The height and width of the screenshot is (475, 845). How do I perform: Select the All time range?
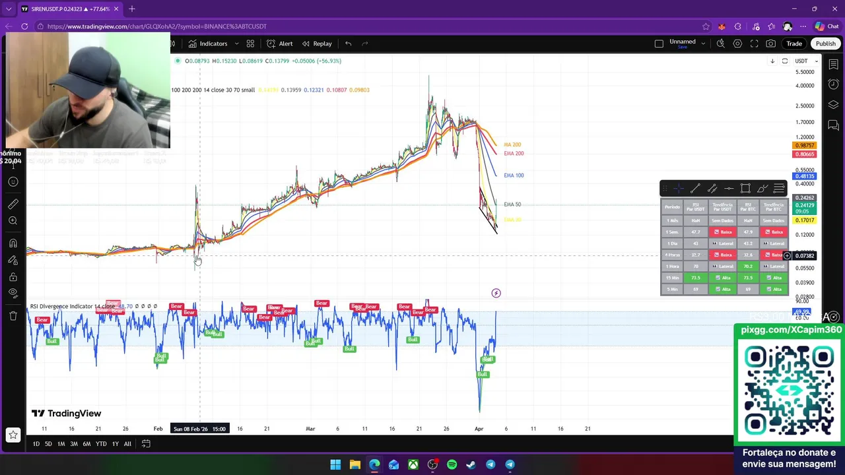pos(127,444)
